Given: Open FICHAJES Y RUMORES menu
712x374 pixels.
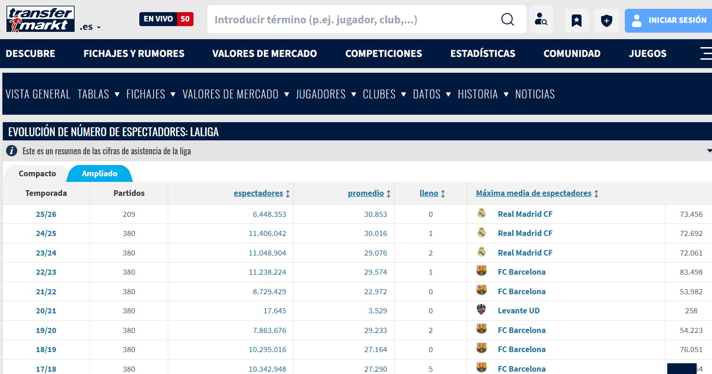Looking at the screenshot, I should point(134,54).
